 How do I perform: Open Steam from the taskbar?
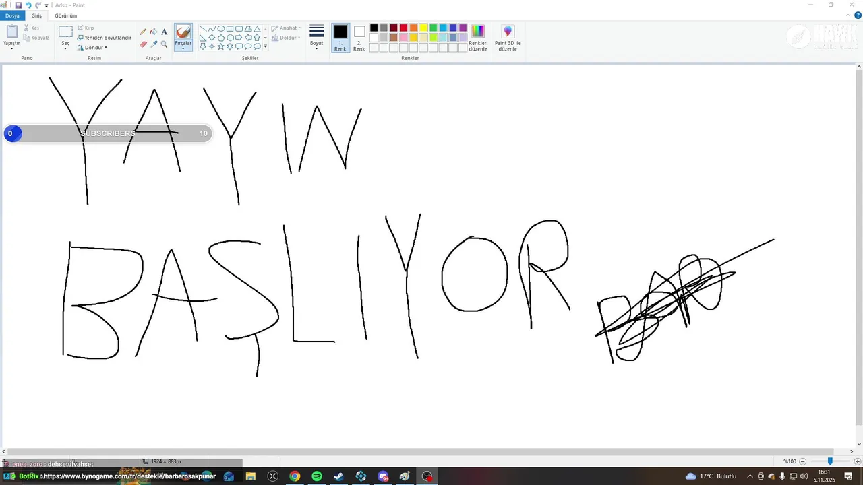[338, 476]
